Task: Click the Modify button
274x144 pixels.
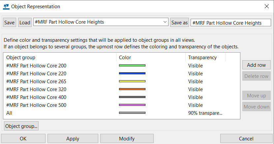Action: (x=127, y=139)
